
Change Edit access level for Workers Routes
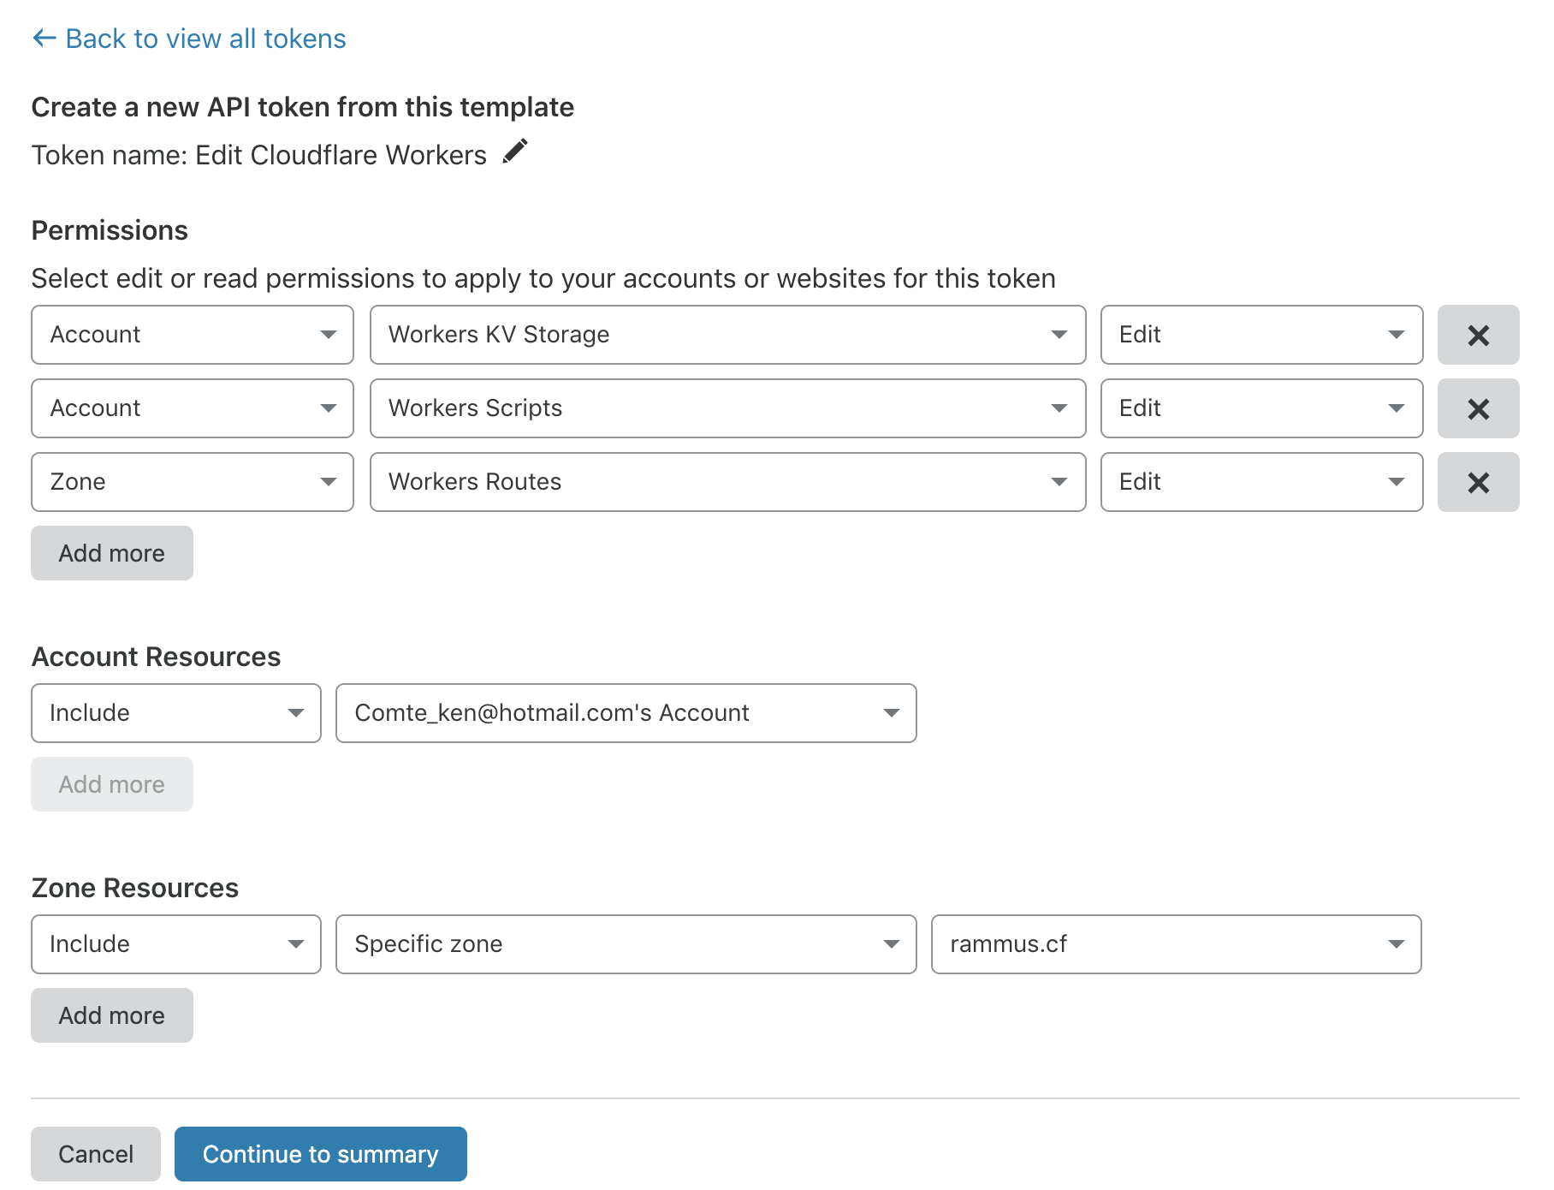click(1261, 482)
